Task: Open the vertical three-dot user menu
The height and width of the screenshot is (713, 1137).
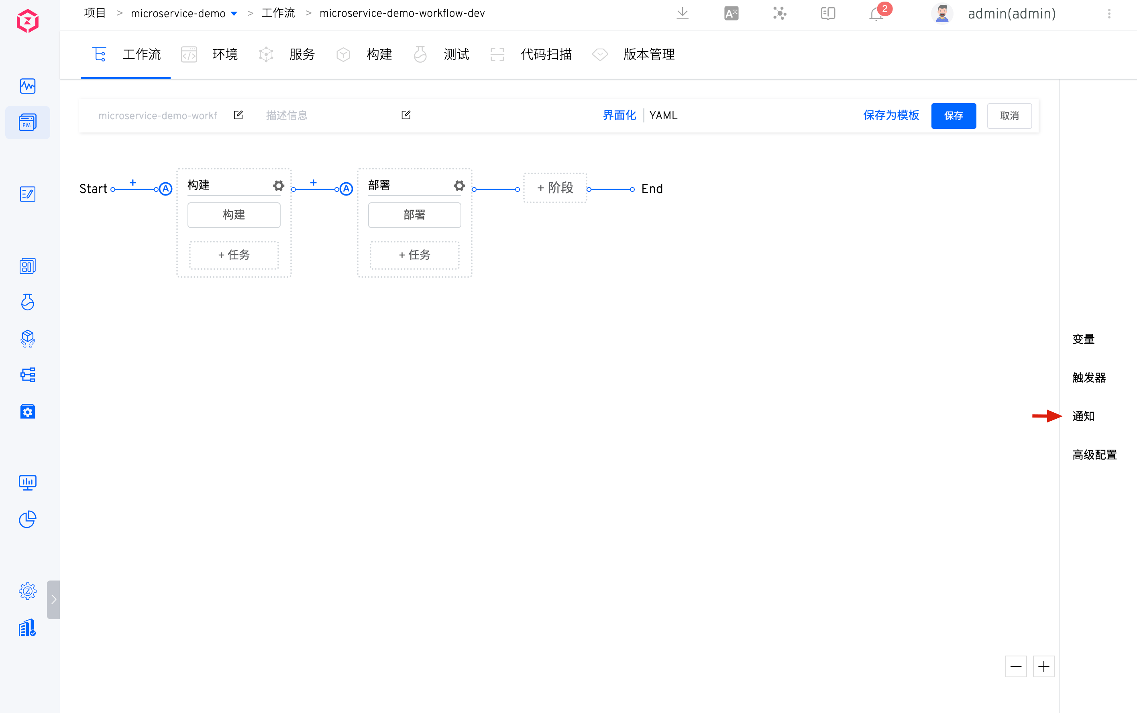Action: point(1109,14)
